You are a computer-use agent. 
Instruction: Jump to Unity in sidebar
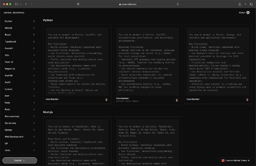20,150
